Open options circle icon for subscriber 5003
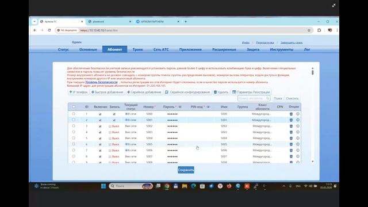Screen dimensions: 368x207 click(x=298, y=132)
